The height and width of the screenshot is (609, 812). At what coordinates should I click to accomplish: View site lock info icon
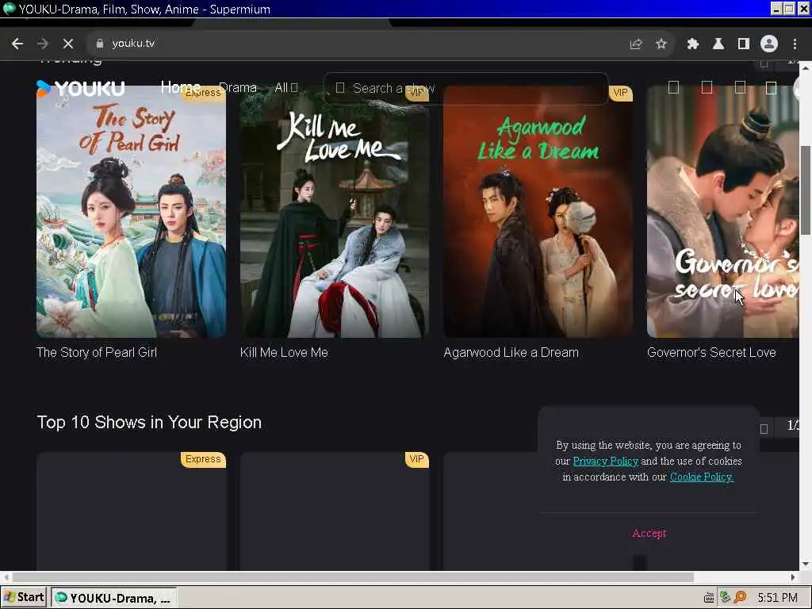[x=100, y=44]
